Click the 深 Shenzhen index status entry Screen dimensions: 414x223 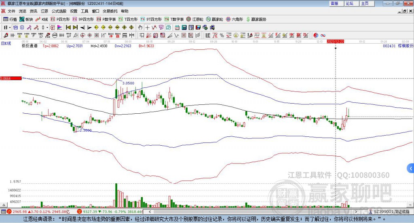110,212
